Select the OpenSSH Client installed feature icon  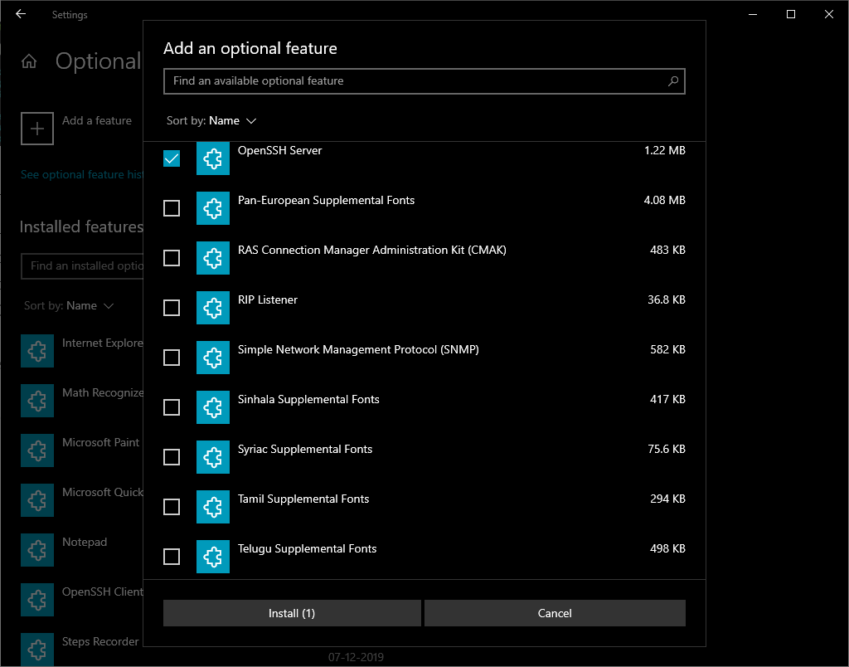37,601
